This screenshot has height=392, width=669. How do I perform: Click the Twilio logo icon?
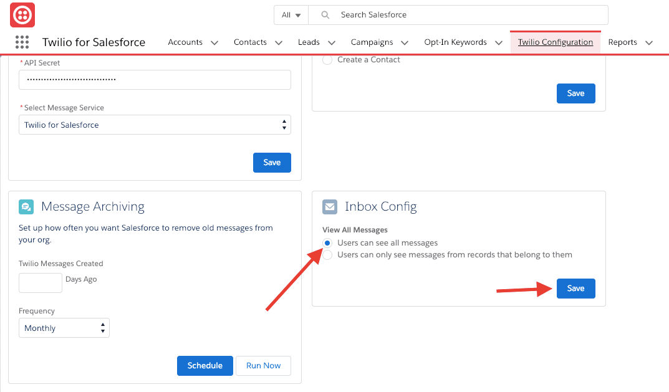click(x=22, y=15)
